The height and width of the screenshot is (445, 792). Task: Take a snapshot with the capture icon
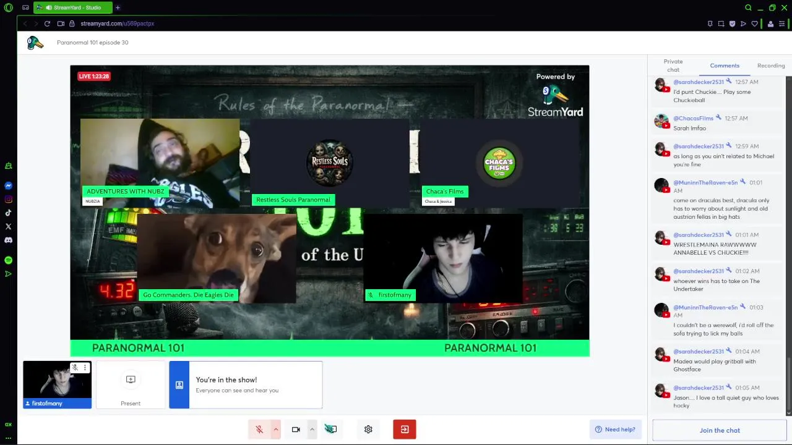721,23
